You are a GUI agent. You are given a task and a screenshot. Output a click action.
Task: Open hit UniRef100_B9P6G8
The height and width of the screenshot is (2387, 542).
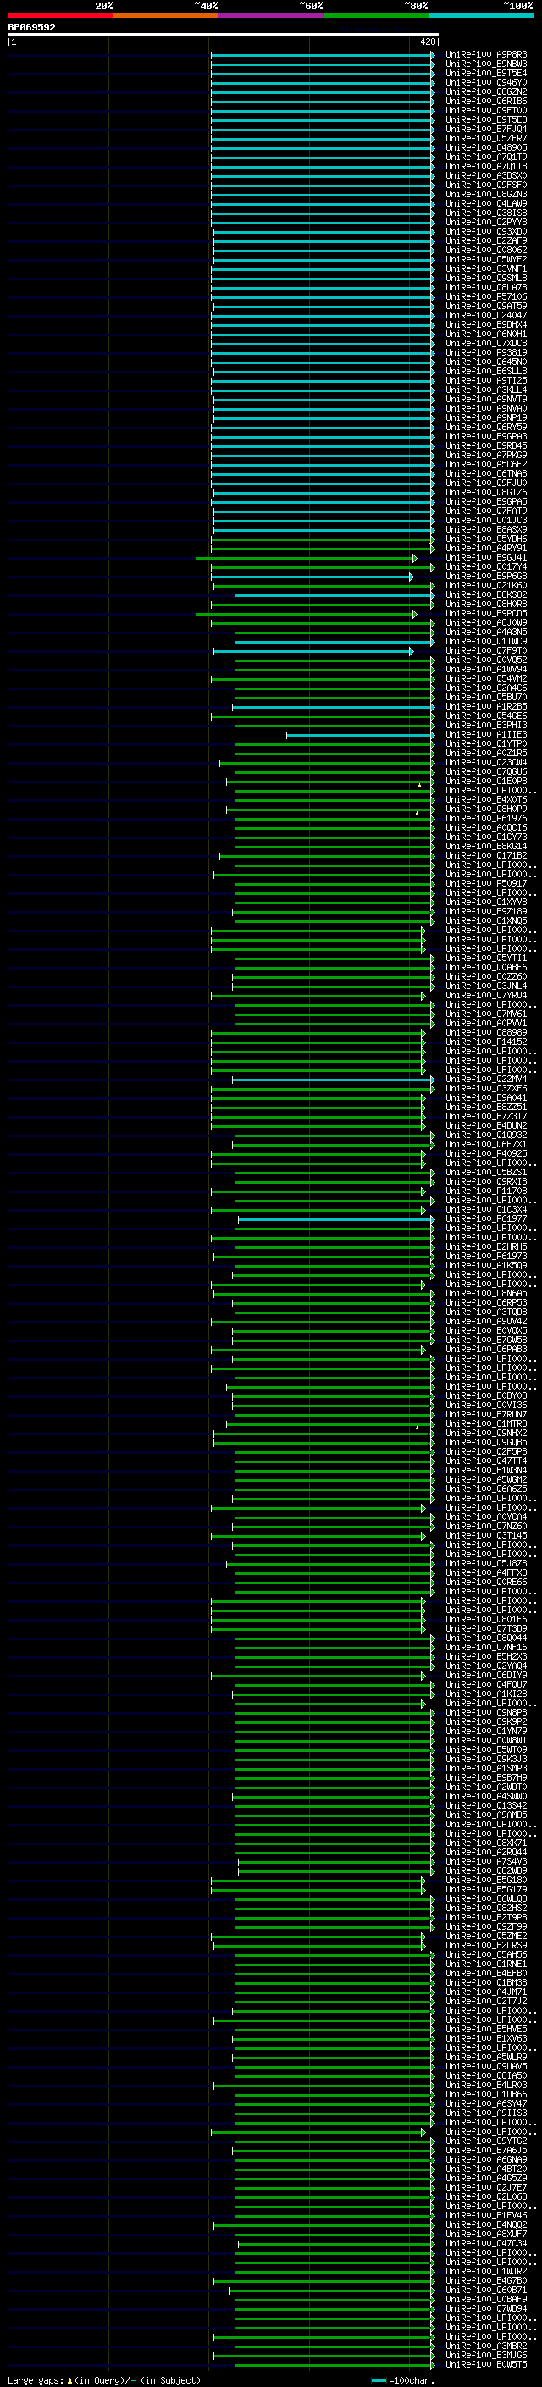[x=485, y=577]
